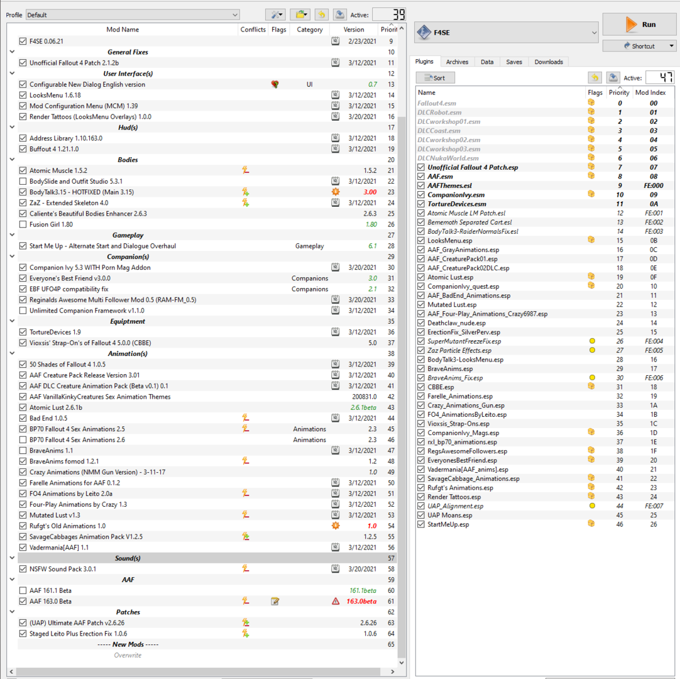Click the Nexus icon on LooksMenu 1.6.18 row
The image size is (680, 679).
335,95
